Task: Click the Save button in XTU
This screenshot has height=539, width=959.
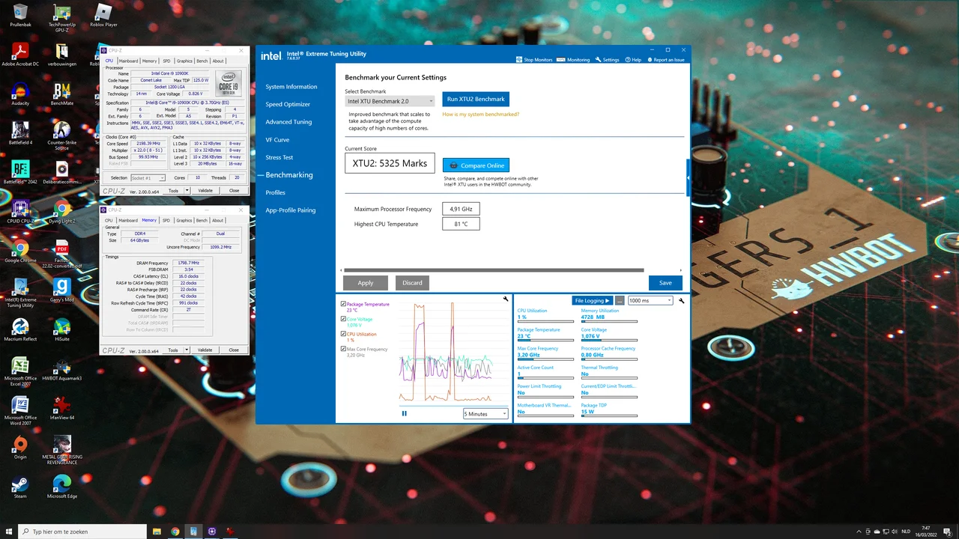Action: [665, 283]
